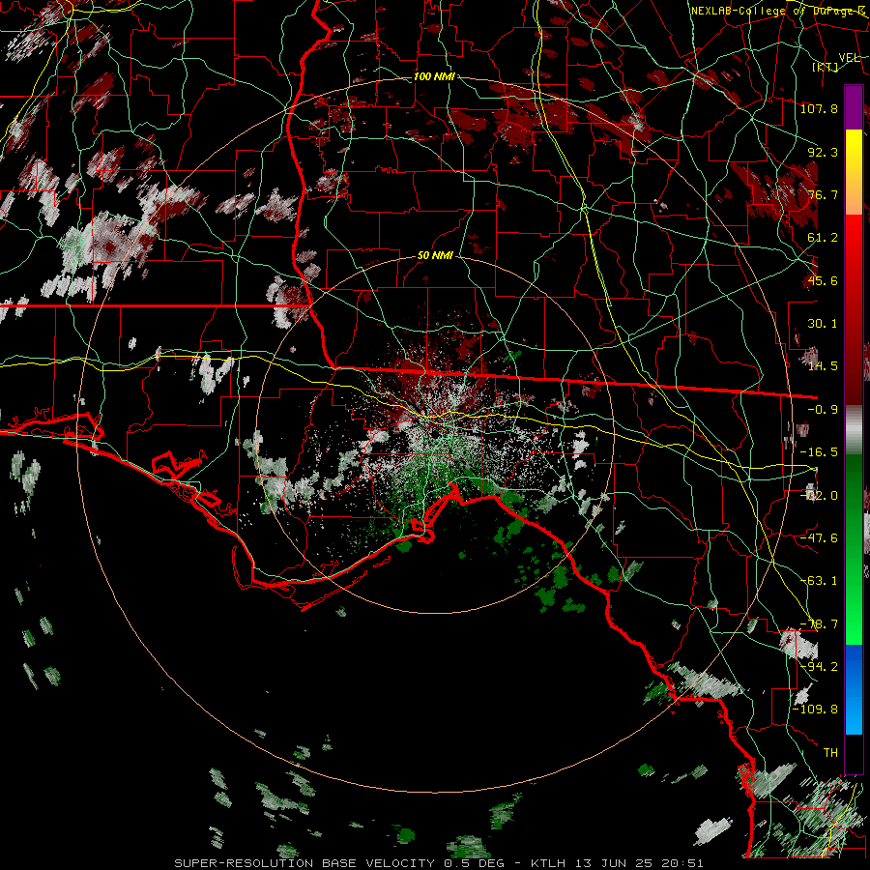
Task: Click the 61.2 velocity scale value
Action: click(823, 238)
